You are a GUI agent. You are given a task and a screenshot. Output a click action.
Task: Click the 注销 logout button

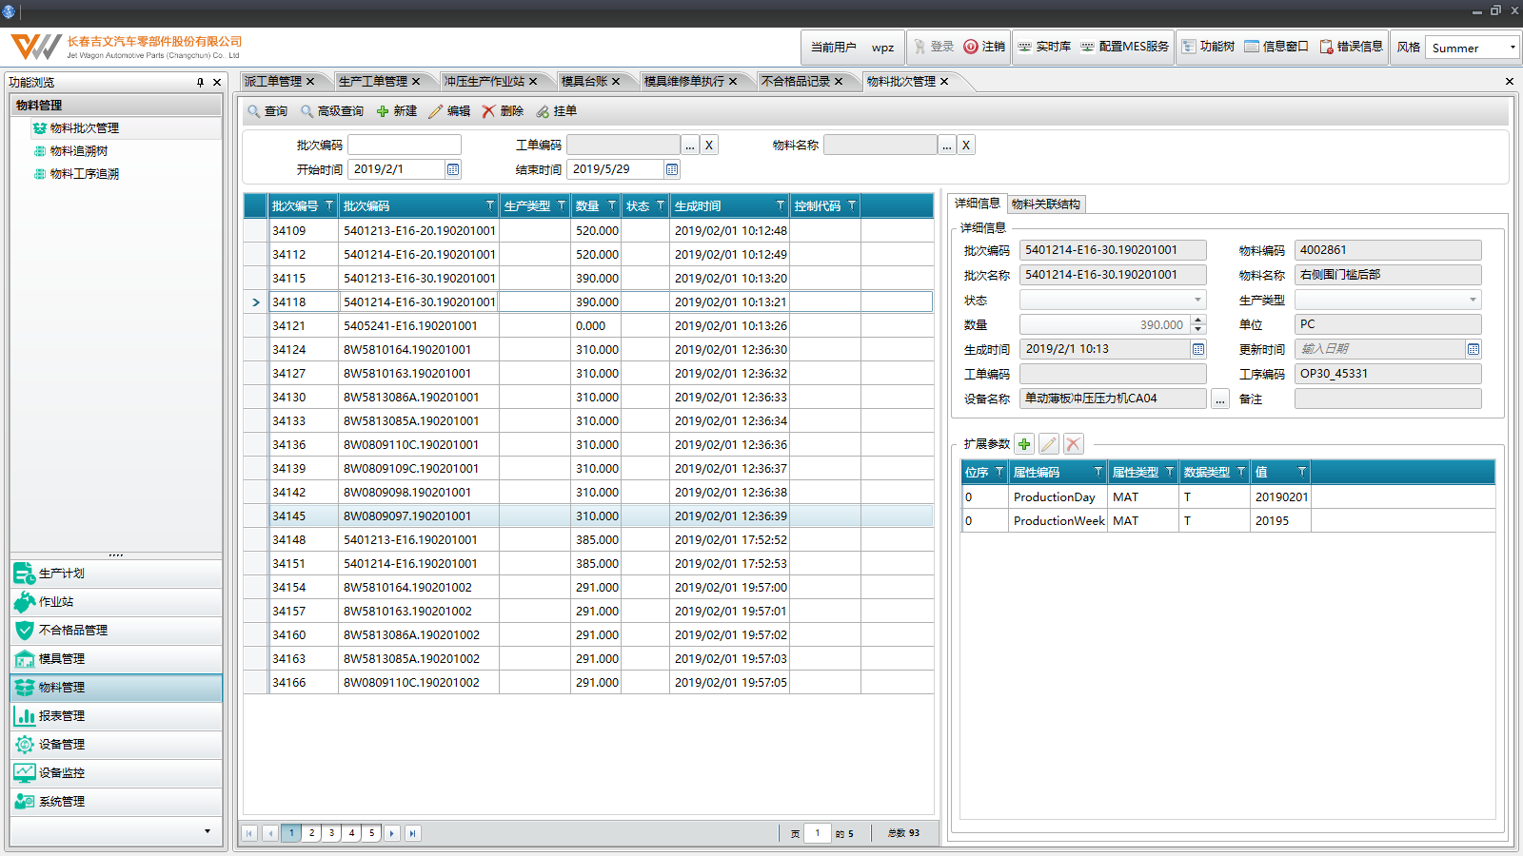coord(984,47)
